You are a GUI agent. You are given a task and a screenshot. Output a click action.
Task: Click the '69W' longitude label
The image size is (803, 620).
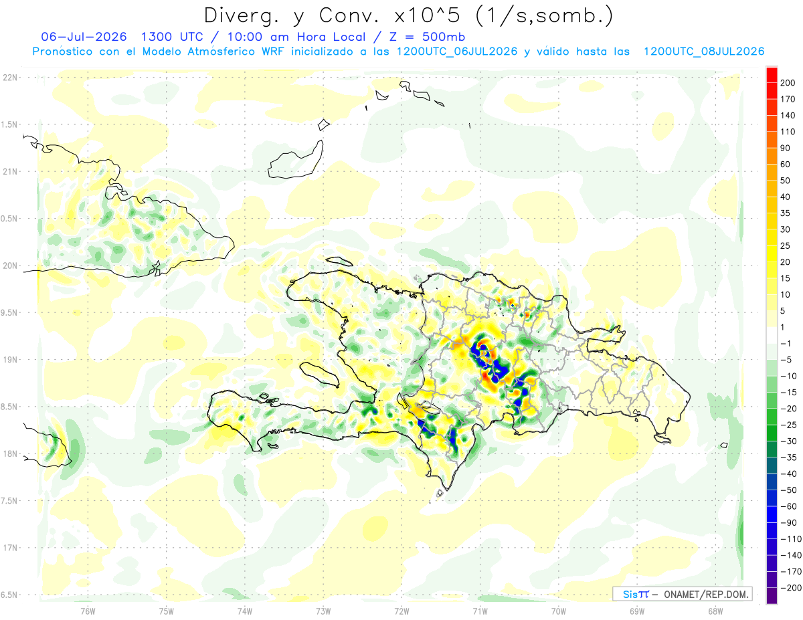636,610
